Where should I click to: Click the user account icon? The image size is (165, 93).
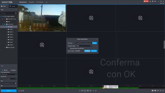pos(150,1)
